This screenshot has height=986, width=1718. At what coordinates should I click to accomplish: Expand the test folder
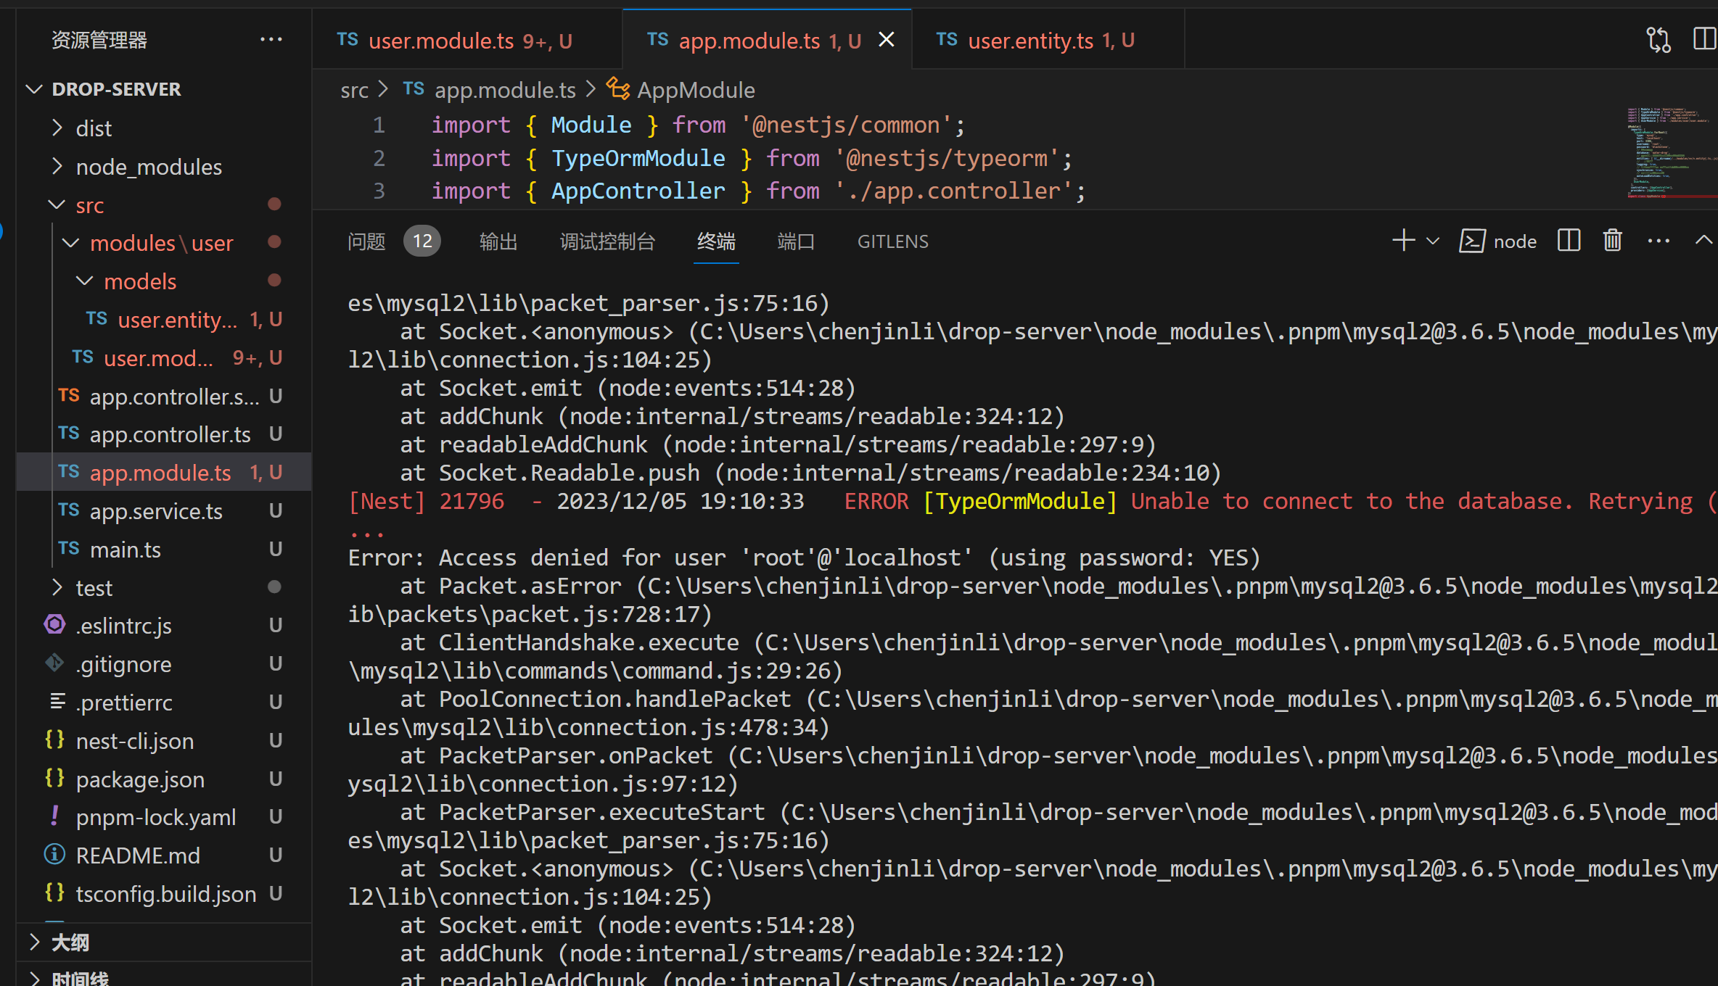tap(164, 587)
